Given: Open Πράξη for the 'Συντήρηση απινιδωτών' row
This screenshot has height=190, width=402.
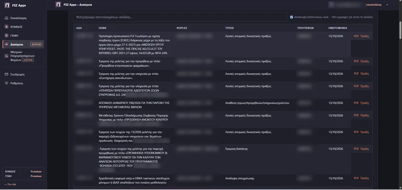Looking at the screenshot, I should (365, 73).
